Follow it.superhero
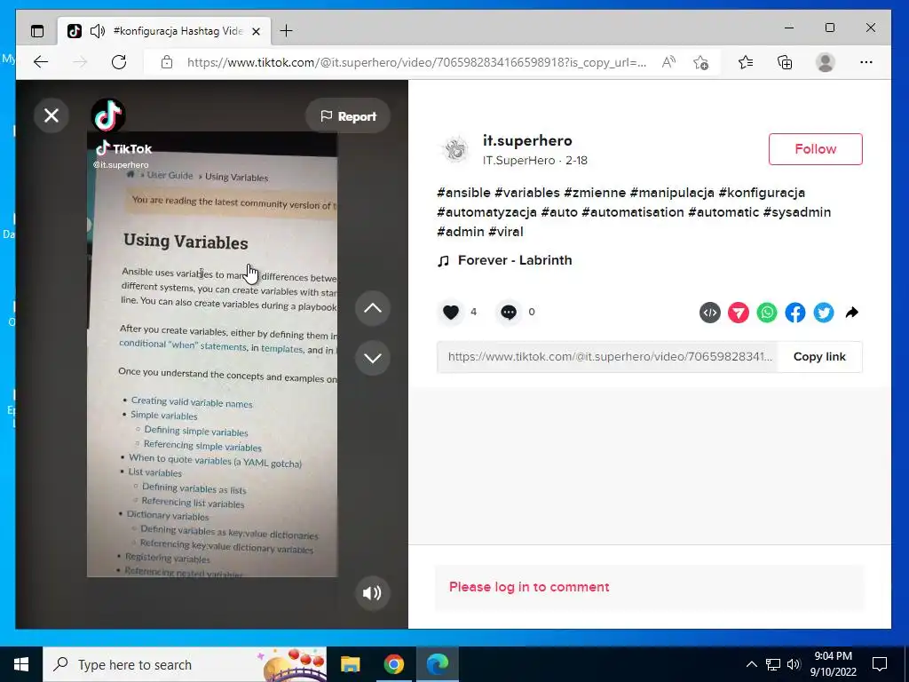The height and width of the screenshot is (682, 909). [x=815, y=149]
